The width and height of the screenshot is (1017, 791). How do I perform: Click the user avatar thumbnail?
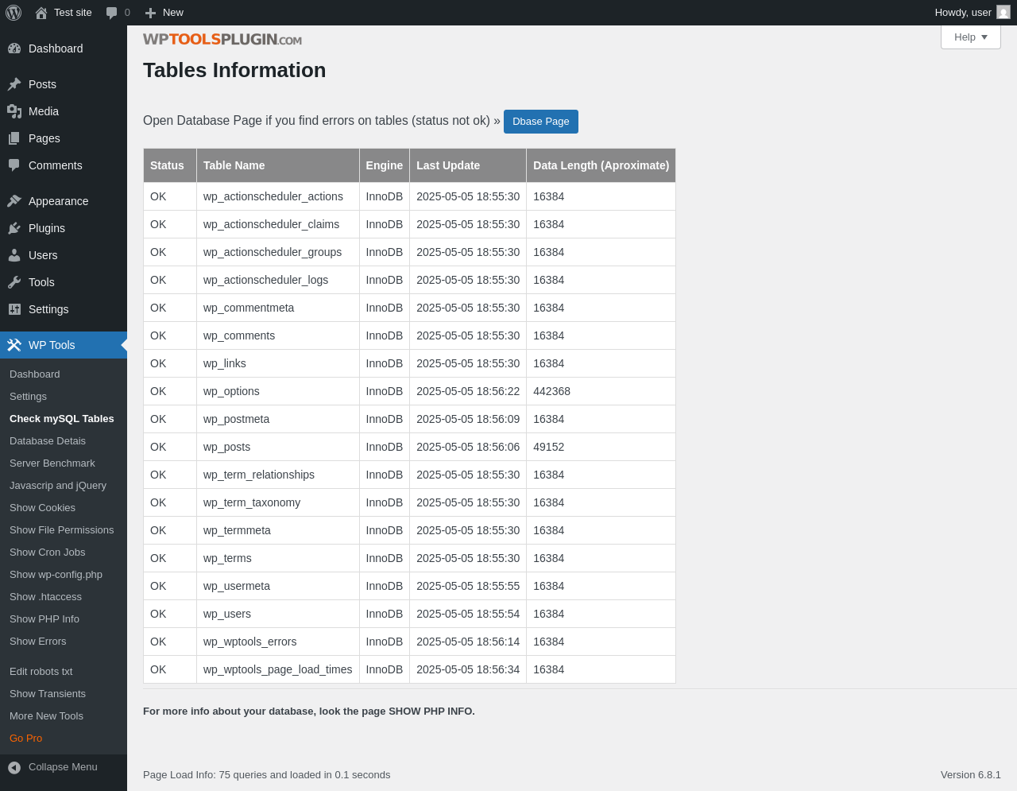(x=1003, y=13)
